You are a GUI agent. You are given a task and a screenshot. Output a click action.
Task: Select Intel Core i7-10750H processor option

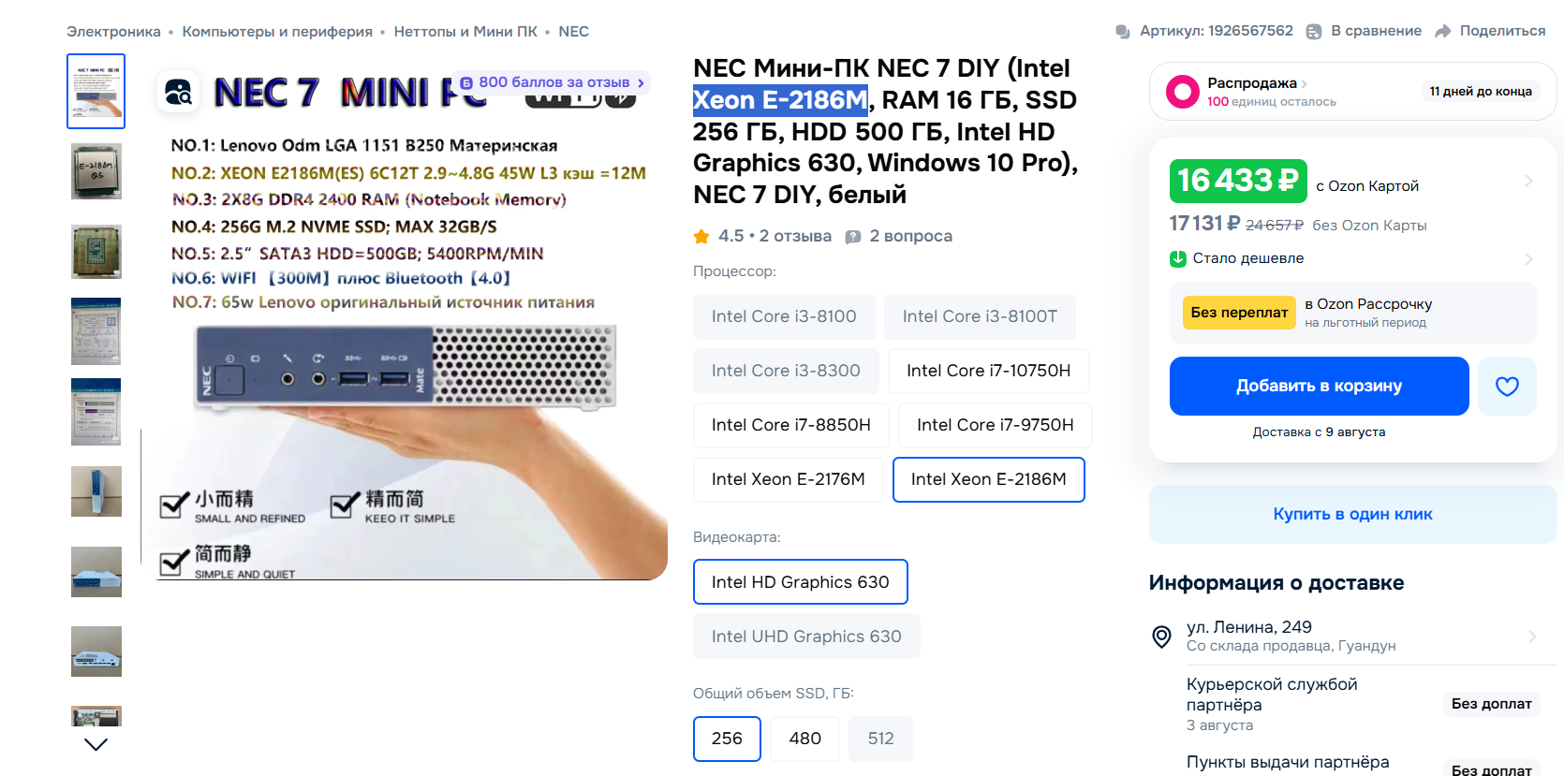coord(988,371)
